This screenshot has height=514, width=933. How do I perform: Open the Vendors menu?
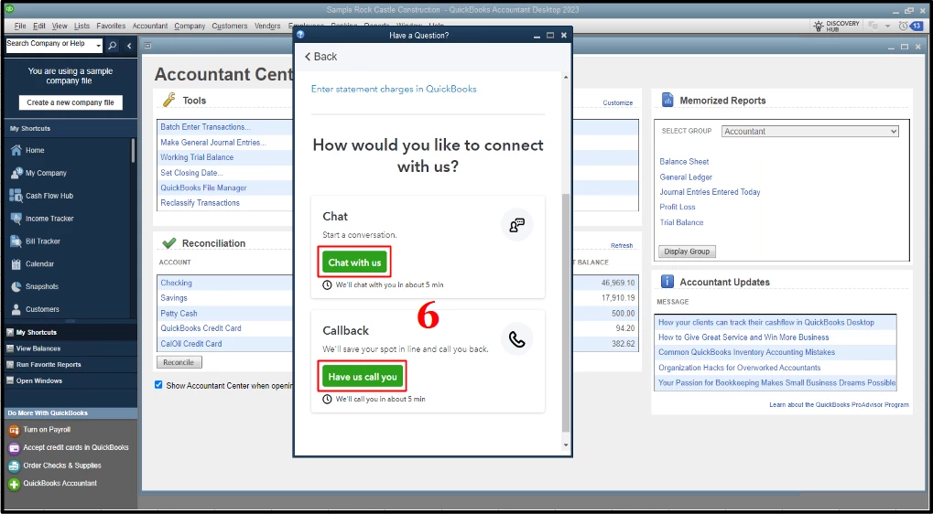(x=267, y=27)
